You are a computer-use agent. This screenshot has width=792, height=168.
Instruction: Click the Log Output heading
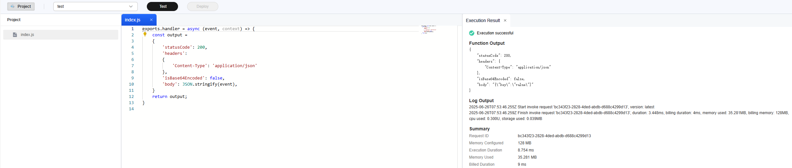[x=481, y=101]
